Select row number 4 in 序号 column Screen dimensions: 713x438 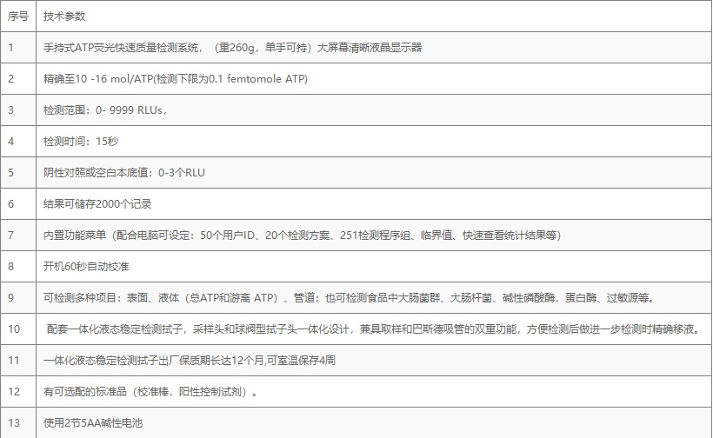pos(10,142)
